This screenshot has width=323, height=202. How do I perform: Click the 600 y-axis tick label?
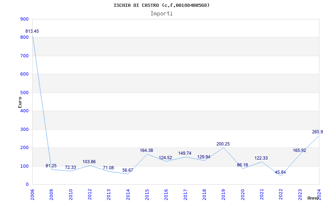click(x=25, y=74)
